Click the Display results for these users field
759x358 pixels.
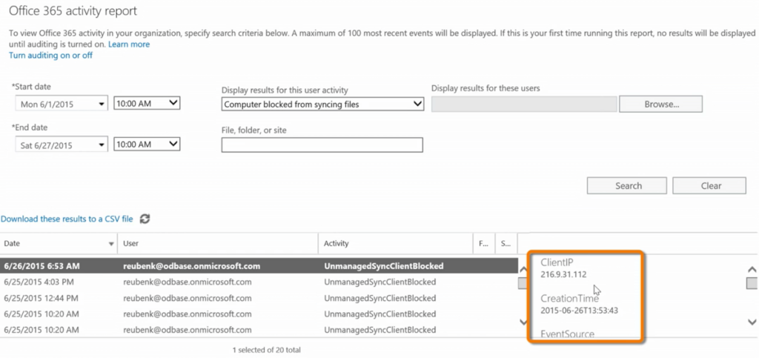tap(524, 104)
